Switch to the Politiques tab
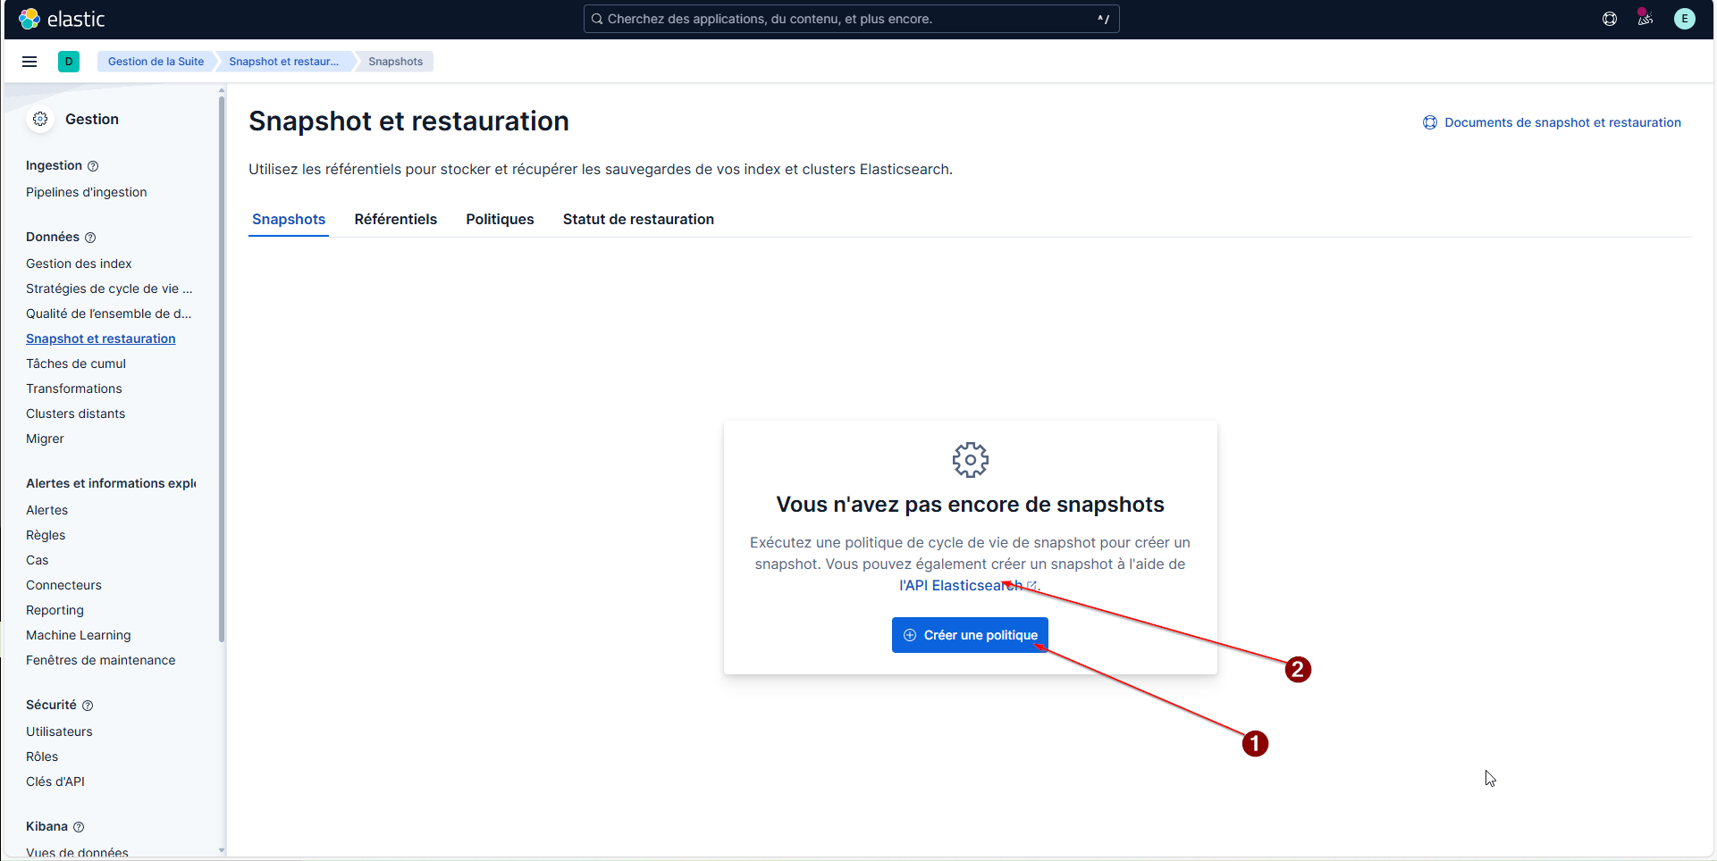 tap(500, 220)
